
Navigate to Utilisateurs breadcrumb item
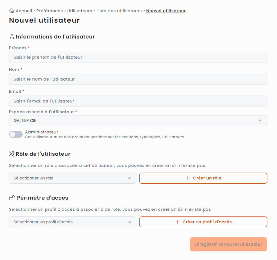coord(80,11)
